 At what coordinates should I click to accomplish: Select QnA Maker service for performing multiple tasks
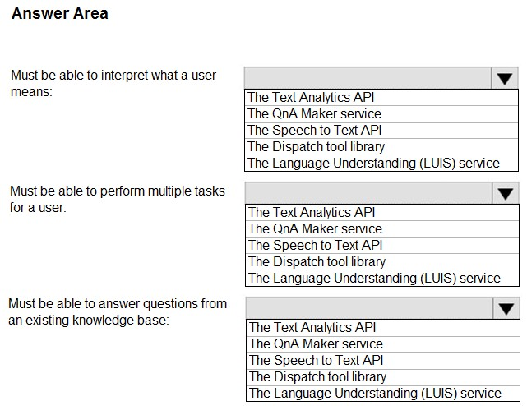coord(314,228)
